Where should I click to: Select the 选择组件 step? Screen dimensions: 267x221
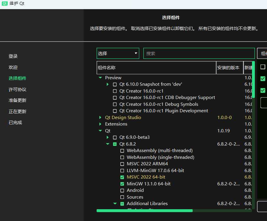pos(17,78)
